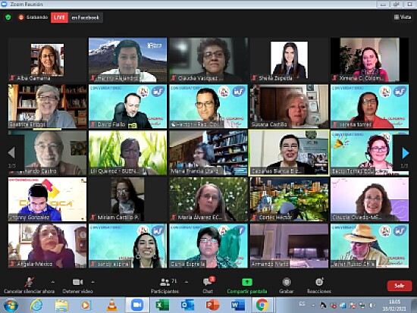The image size is (417, 313).
Task: Select Sheila Zepeda's video tile
Action: 289,60
